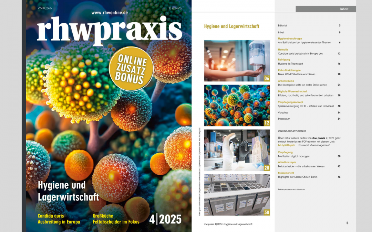Expand the Verpflegungskonzept contents entry
Screen dimensions: 372x232
click(290, 102)
